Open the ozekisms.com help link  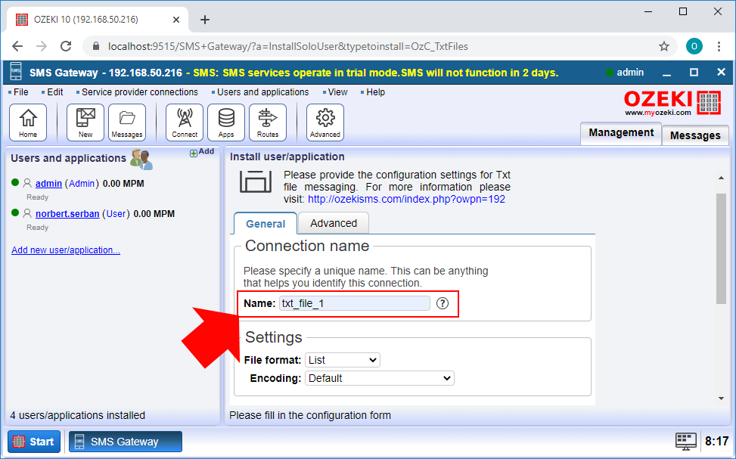[406, 199]
